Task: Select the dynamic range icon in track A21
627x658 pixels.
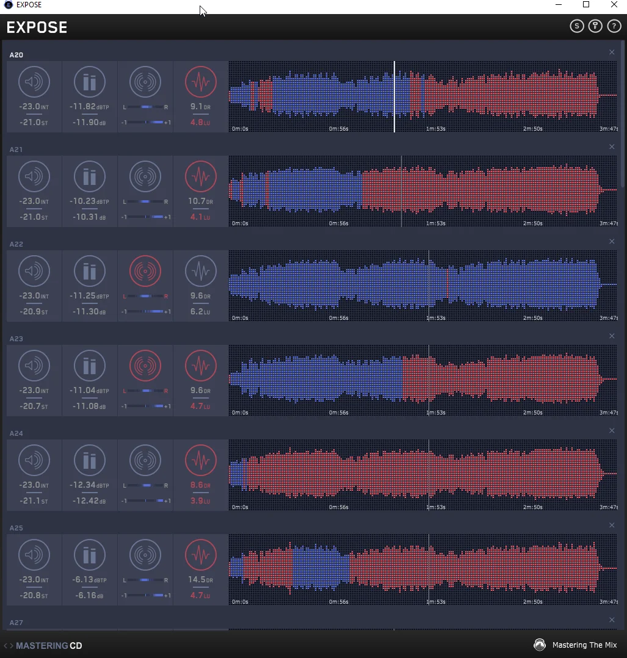Action: (201, 176)
